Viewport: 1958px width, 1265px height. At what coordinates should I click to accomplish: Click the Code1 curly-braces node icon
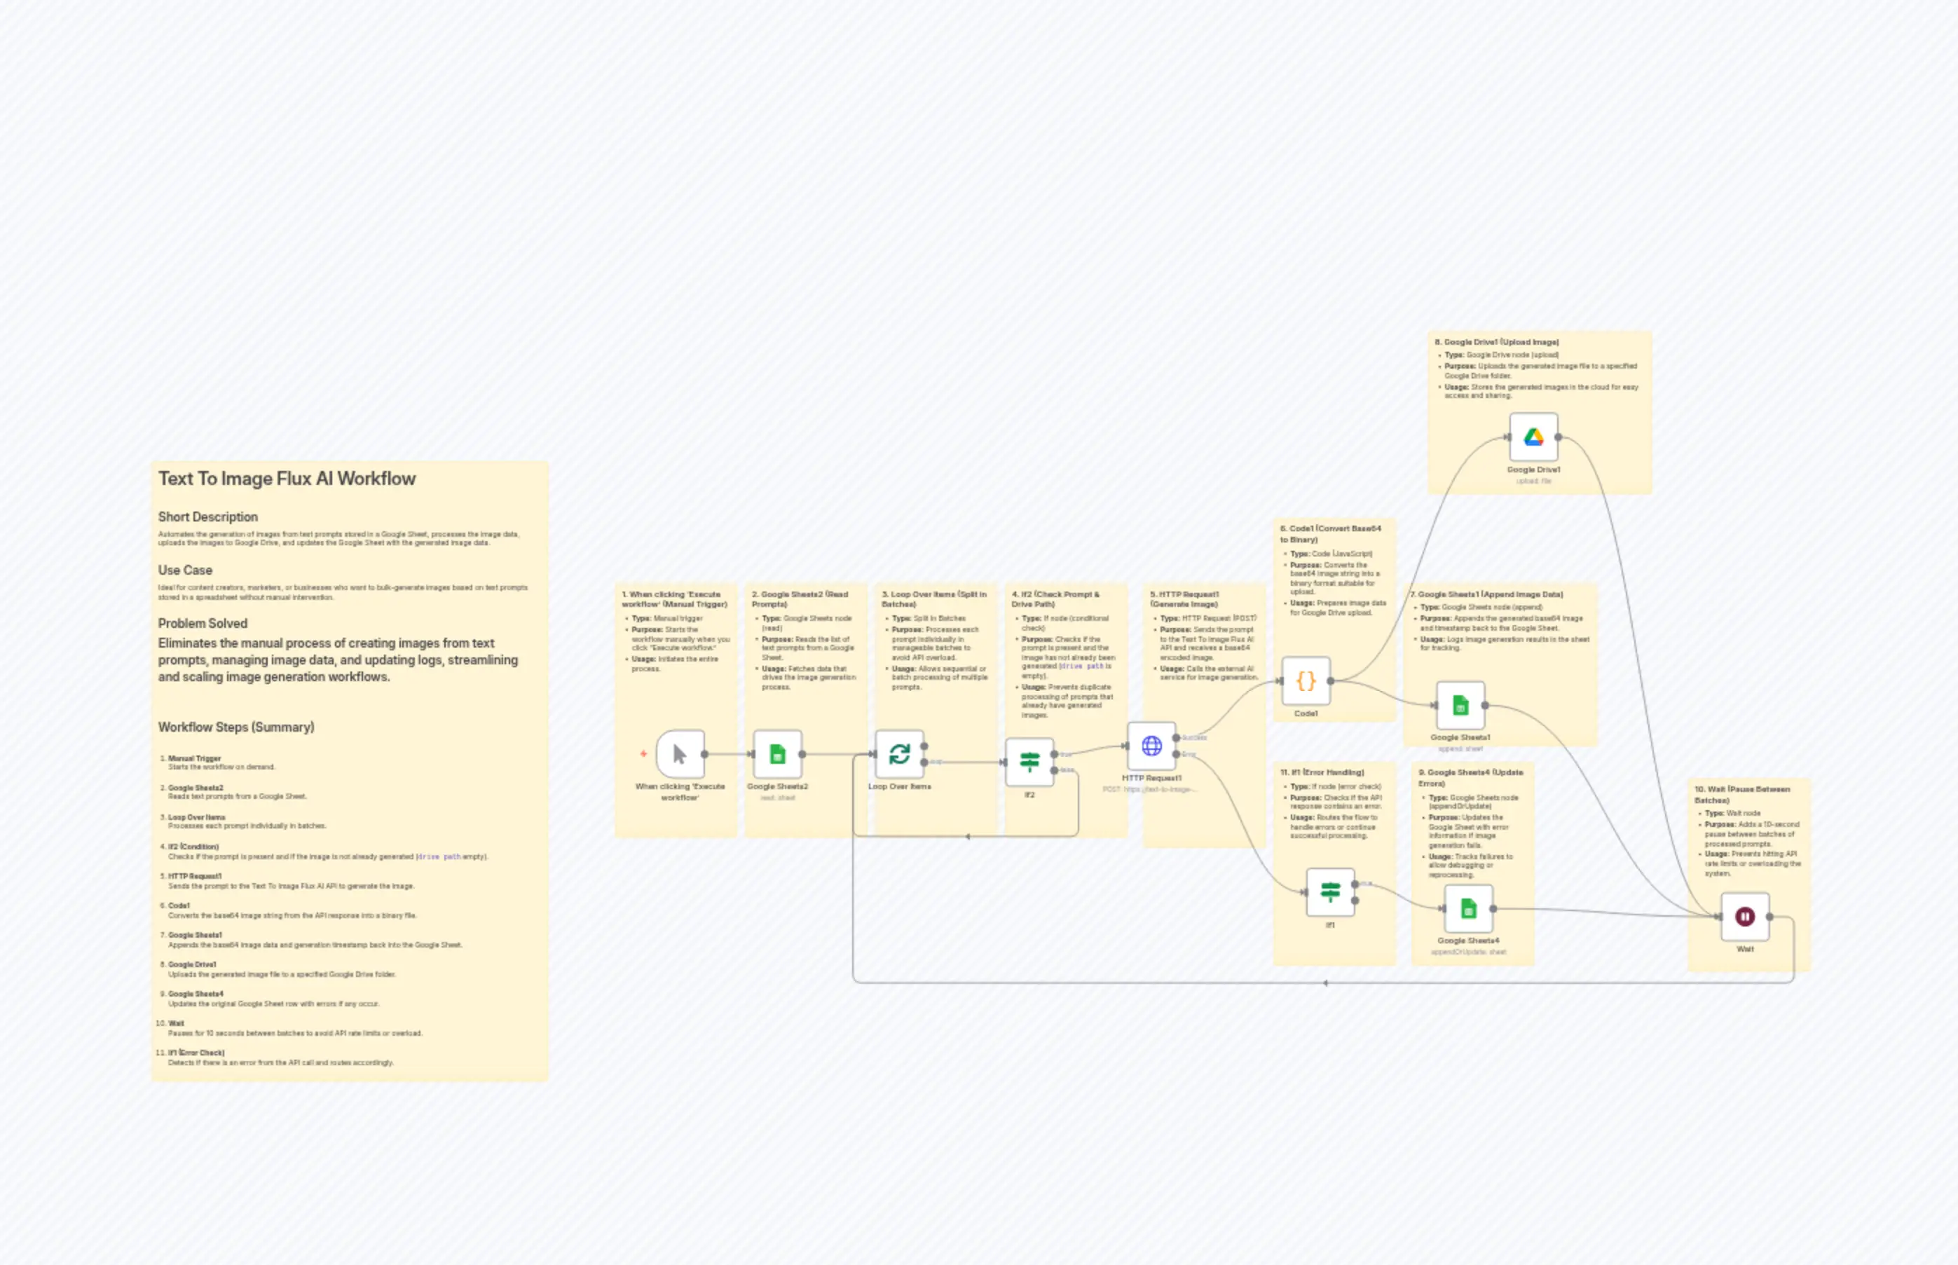click(x=1306, y=679)
